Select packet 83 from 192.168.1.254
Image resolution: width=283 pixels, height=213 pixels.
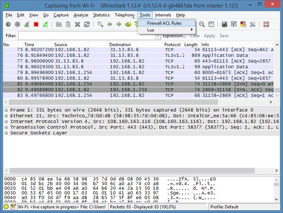[138, 95]
